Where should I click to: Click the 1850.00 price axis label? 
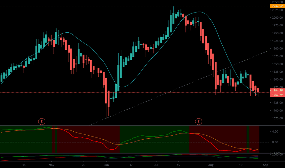pyautogui.click(x=277, y=64)
